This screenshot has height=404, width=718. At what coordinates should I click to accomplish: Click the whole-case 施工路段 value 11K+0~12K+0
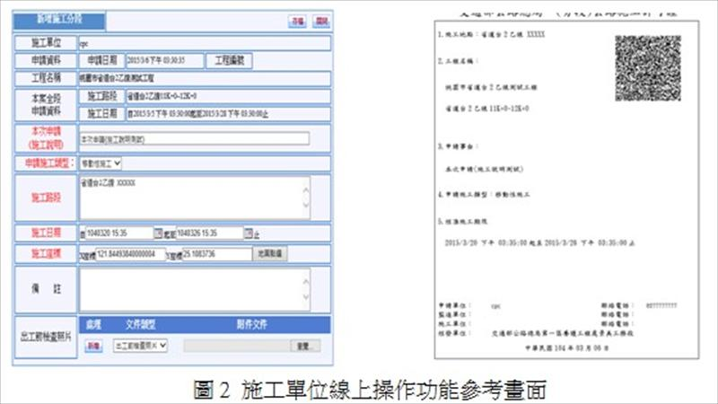pos(162,96)
